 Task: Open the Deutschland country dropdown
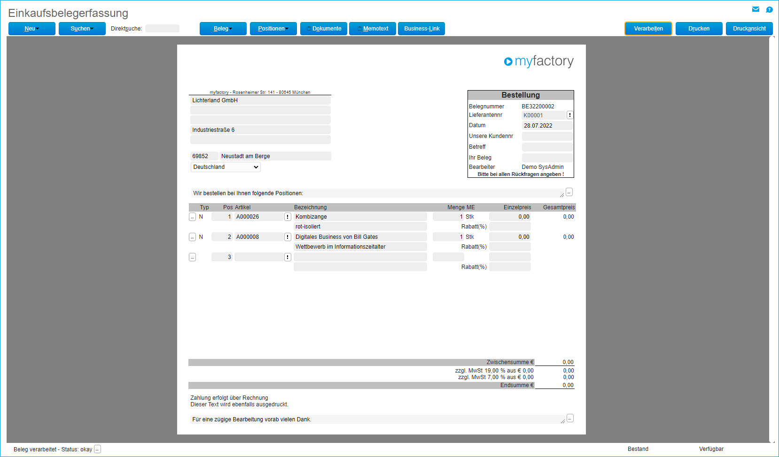pos(226,167)
